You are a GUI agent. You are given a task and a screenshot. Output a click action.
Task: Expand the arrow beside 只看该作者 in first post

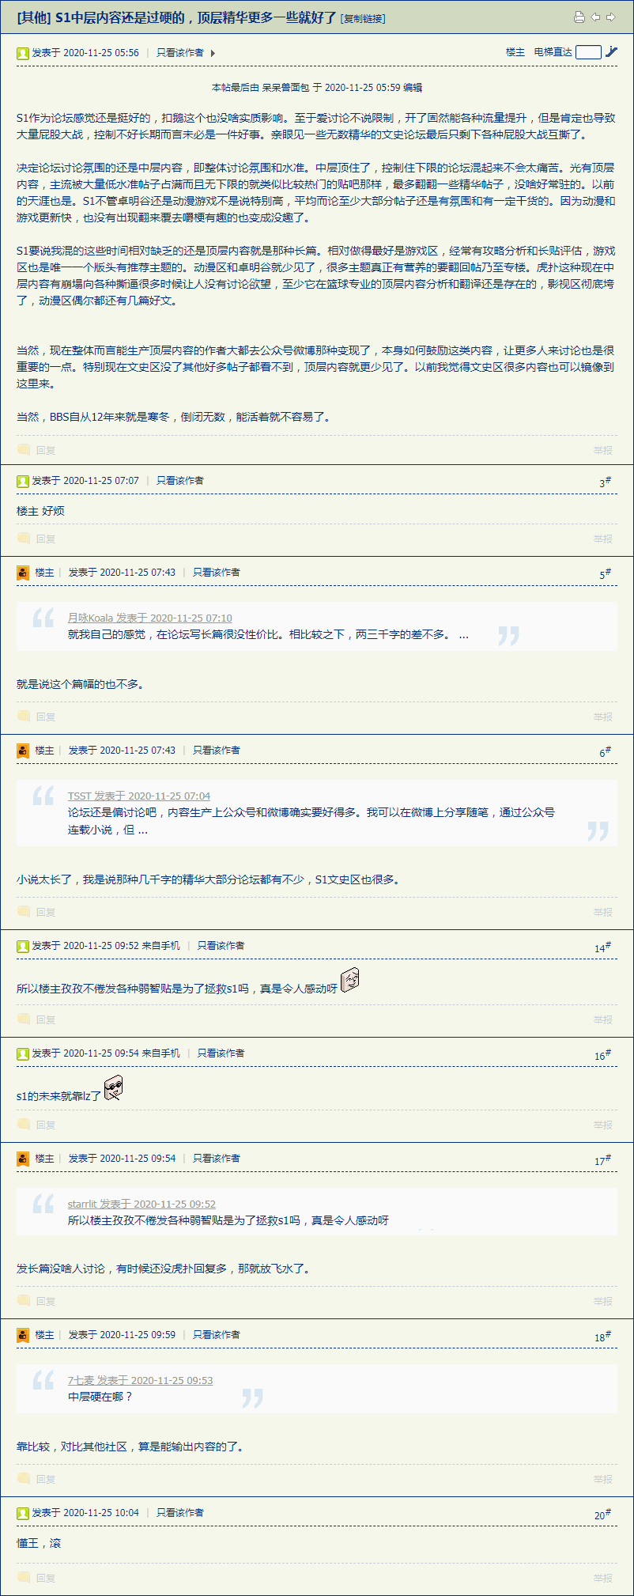pyautogui.click(x=213, y=53)
